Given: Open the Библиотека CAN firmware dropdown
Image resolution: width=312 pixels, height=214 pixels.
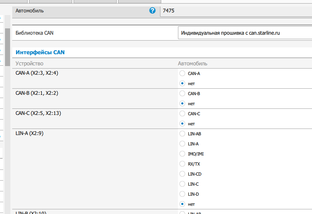Looking at the screenshot, I should click(245, 33).
